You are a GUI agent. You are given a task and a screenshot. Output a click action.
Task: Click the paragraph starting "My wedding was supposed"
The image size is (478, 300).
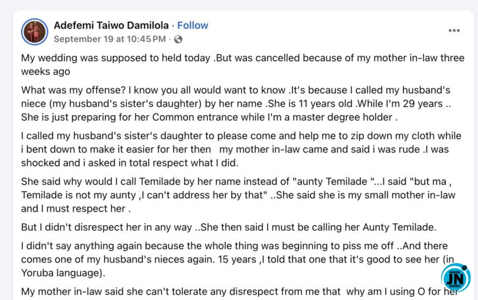click(243, 64)
